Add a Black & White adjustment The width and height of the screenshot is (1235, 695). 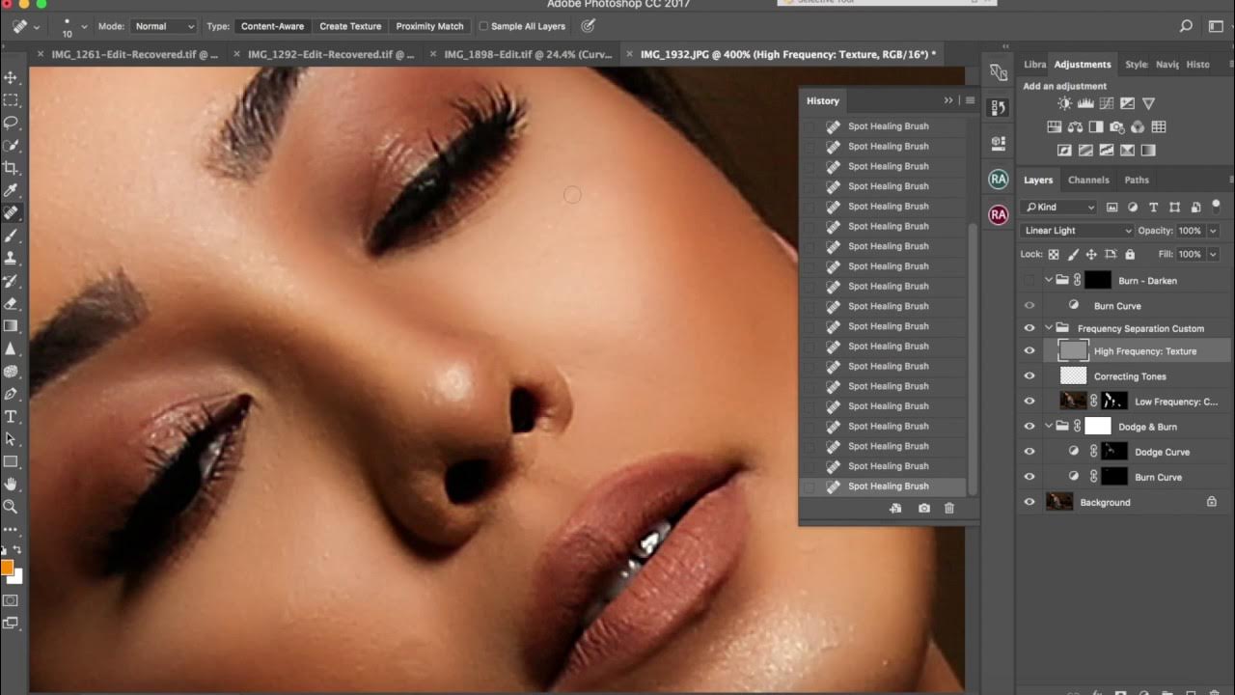(1096, 126)
